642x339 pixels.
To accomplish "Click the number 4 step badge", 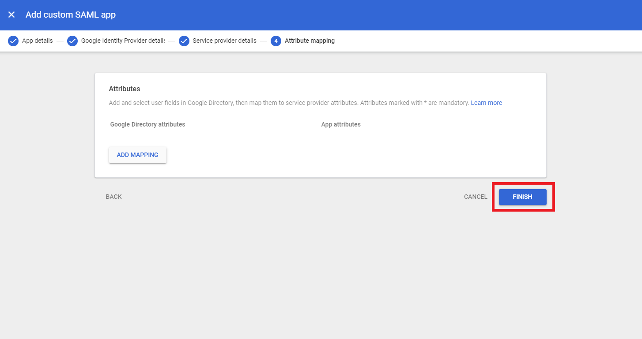I will click(x=276, y=41).
